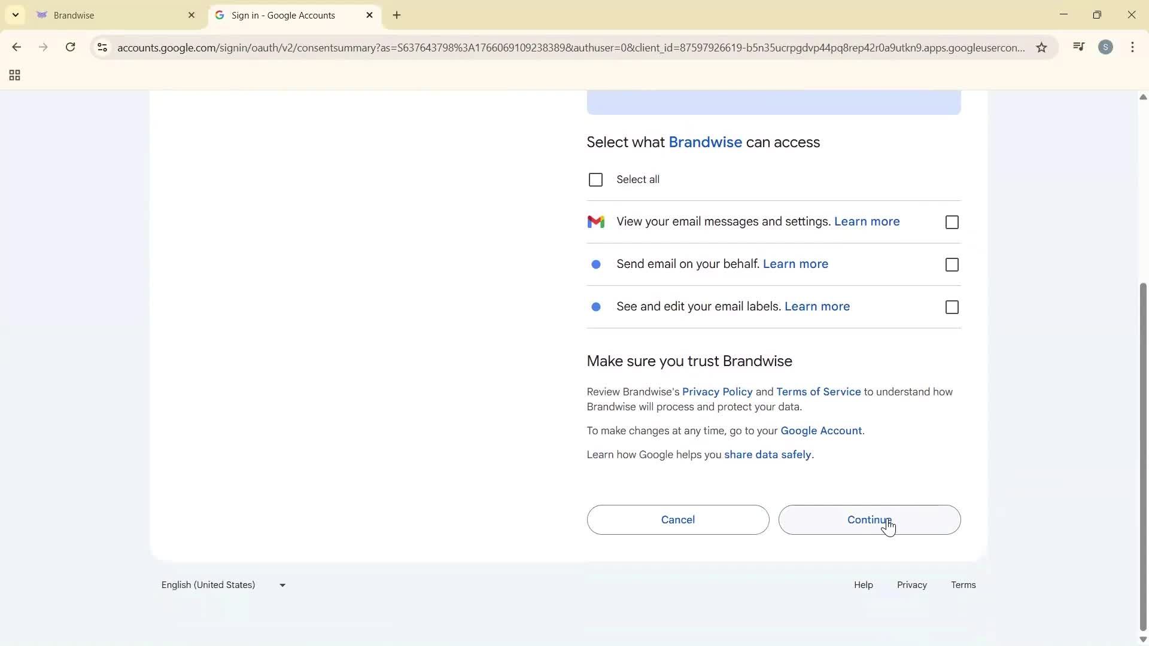Screen dimensions: 1149x646
Task: Open the Chrome three-dot menu
Action: 1133,47
